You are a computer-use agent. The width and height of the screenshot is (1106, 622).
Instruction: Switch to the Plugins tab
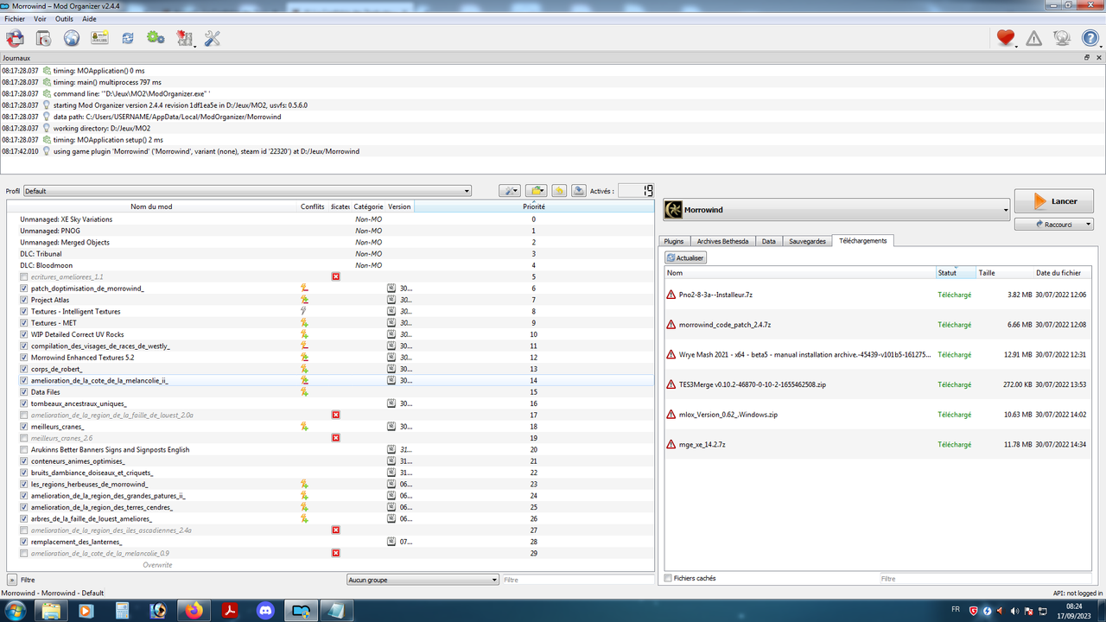[674, 241]
